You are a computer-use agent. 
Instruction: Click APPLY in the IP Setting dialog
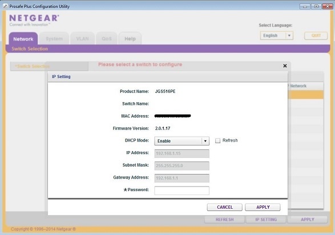point(263,207)
